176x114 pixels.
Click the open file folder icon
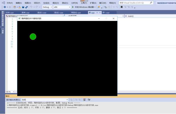click(20, 7)
